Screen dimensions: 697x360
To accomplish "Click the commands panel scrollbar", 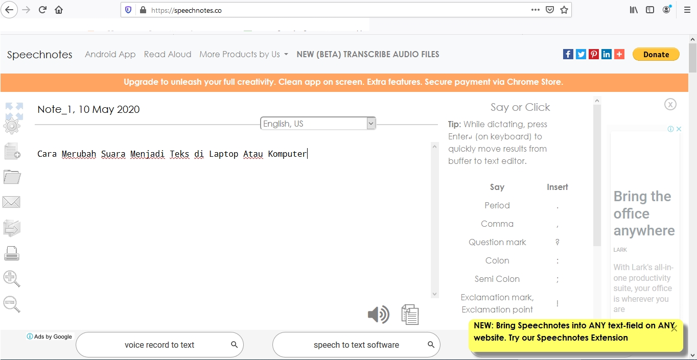I will [597, 175].
